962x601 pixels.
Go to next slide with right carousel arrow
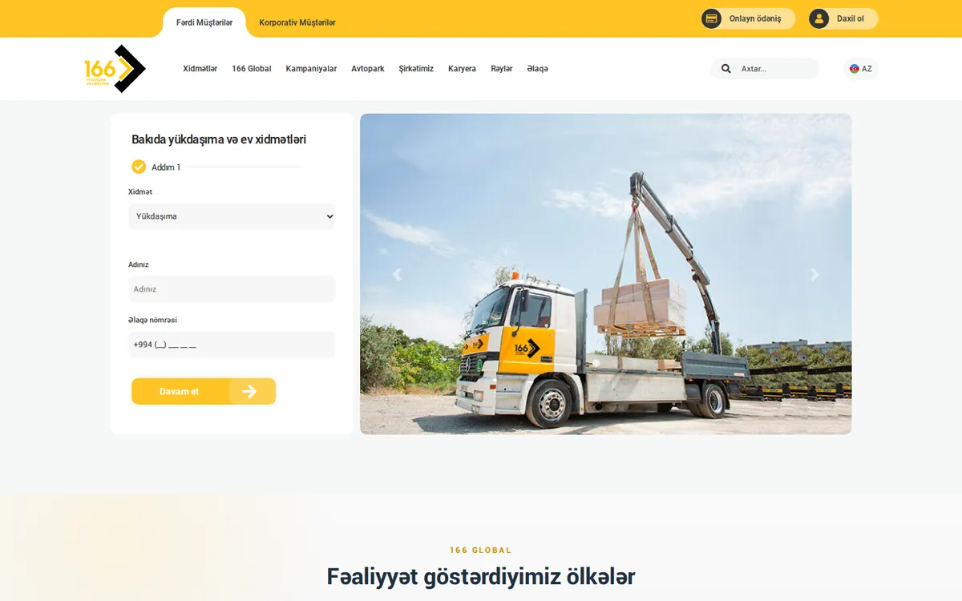pyautogui.click(x=814, y=274)
